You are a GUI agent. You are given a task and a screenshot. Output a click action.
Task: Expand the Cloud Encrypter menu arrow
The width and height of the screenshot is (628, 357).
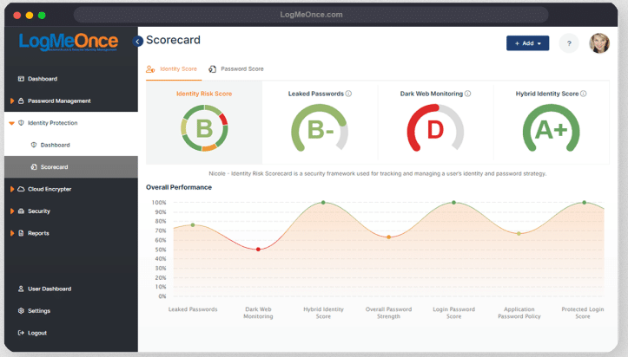tap(12, 189)
